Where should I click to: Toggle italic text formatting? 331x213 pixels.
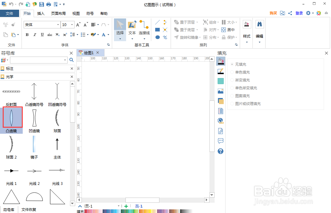(35, 34)
